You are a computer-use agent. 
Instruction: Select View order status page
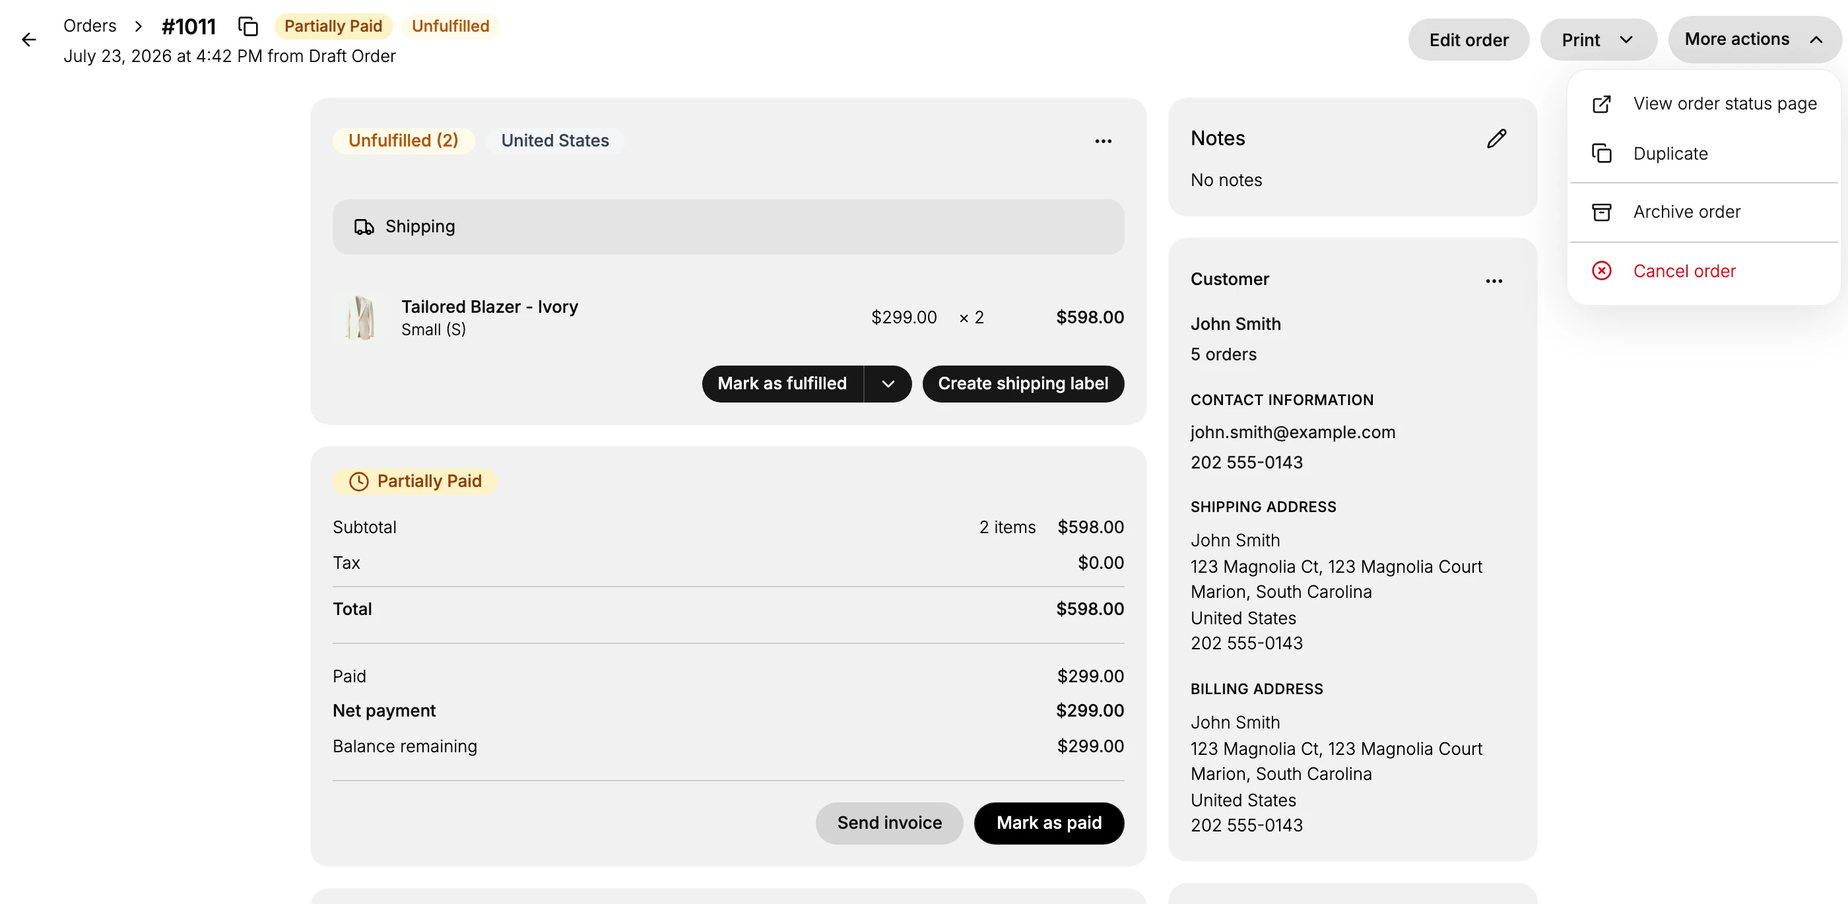1703,104
